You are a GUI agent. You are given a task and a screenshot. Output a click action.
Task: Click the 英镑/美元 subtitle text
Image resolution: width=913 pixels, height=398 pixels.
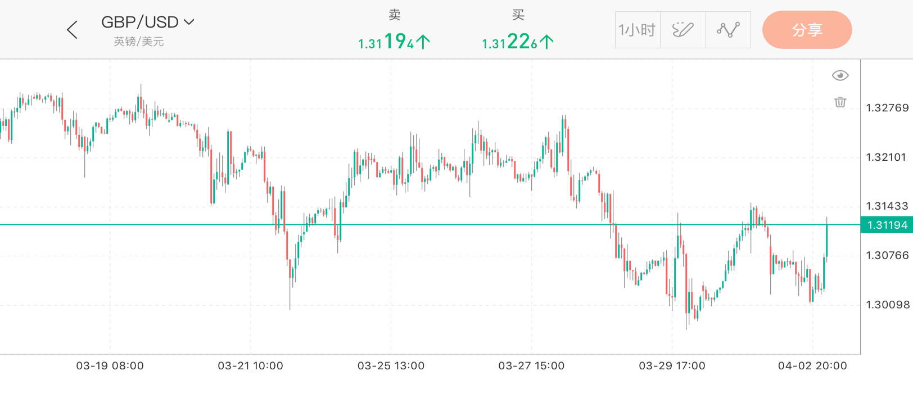click(x=139, y=42)
